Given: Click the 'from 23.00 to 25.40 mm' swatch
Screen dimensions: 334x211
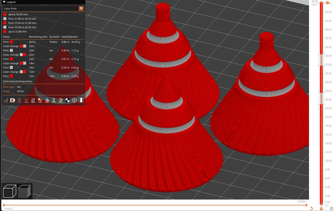Looking at the screenshot, I should coord(5,27).
